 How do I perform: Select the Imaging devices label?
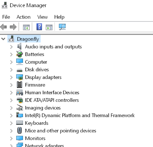tap(43, 108)
